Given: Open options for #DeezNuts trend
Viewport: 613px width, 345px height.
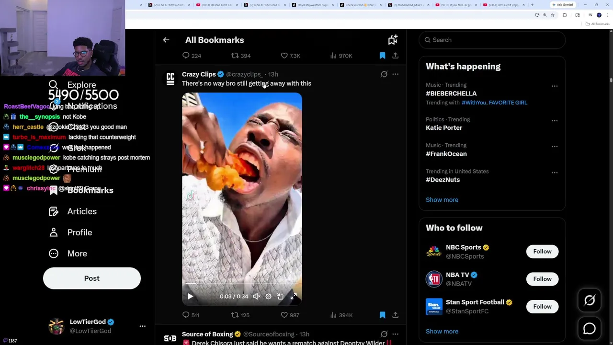Looking at the screenshot, I should point(555,172).
